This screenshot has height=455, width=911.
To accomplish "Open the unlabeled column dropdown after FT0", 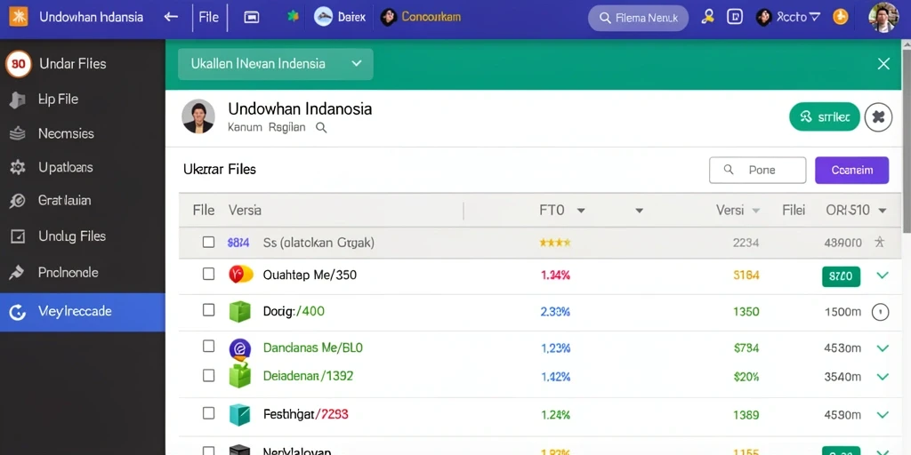I will [639, 211].
